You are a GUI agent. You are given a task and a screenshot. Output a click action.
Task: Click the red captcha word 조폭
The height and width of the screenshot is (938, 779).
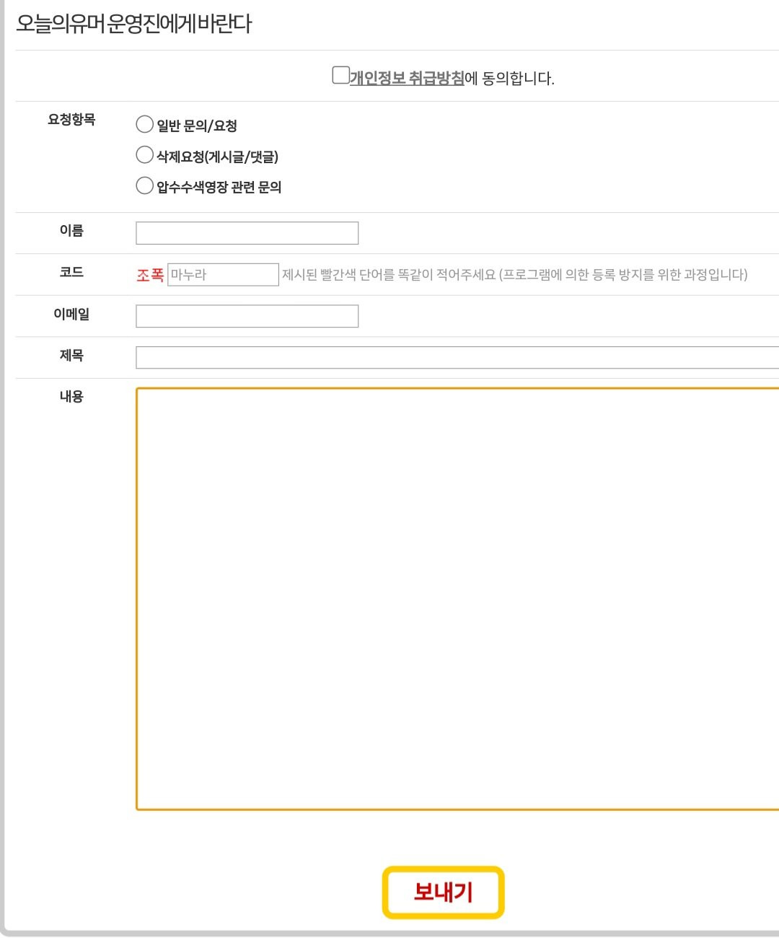150,275
